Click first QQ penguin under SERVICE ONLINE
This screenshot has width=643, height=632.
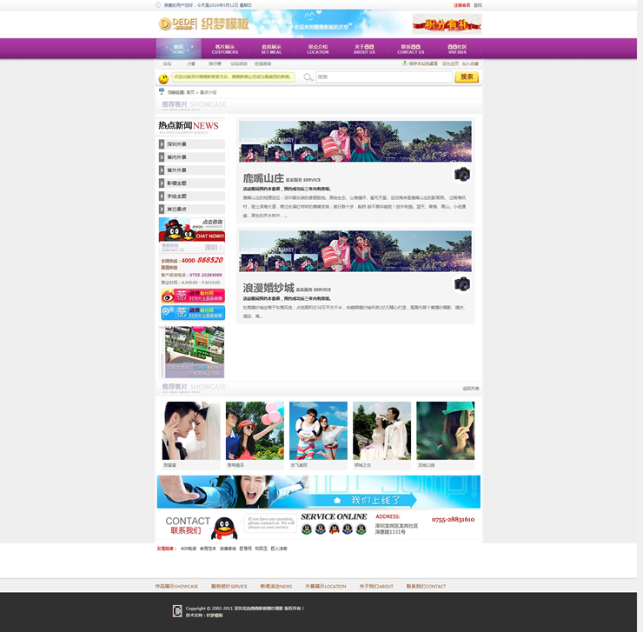coord(307,529)
